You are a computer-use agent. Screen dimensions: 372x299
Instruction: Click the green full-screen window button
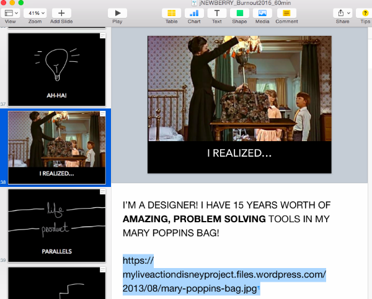21,2
